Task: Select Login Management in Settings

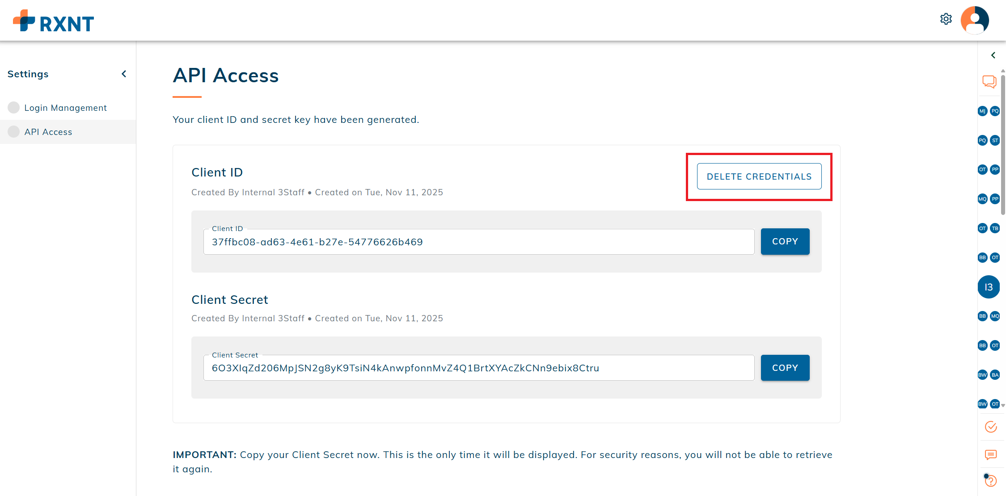Action: point(65,108)
